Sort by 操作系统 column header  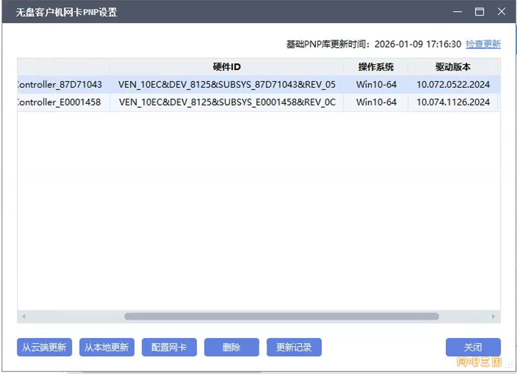pos(376,67)
